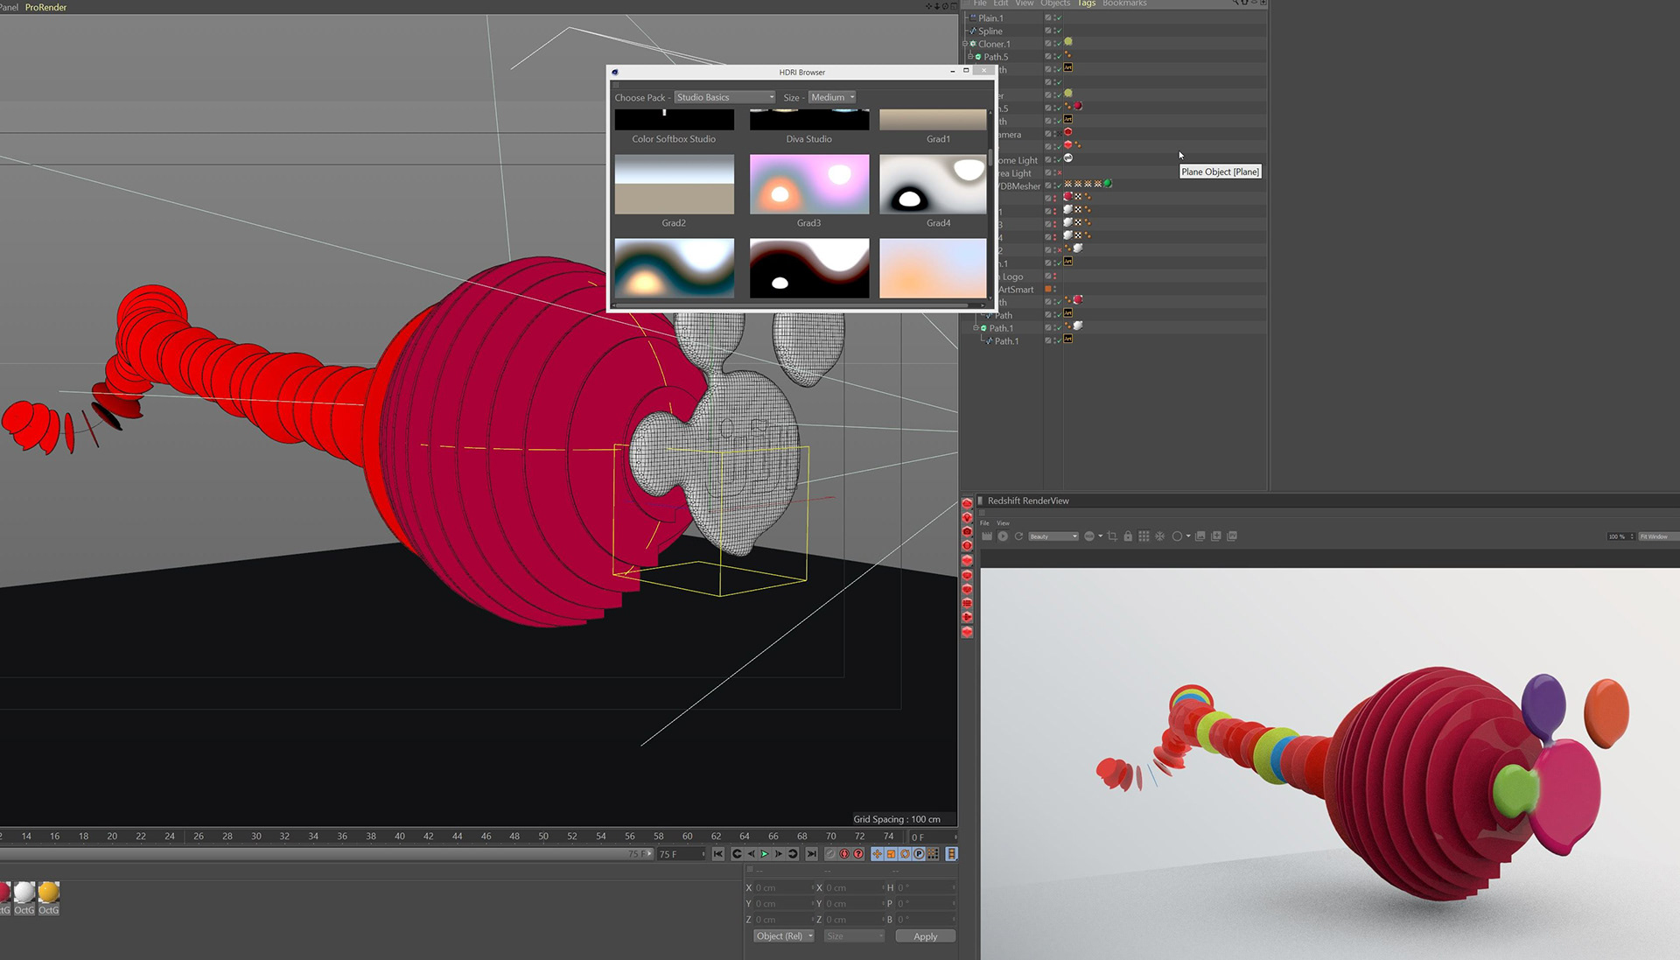The width and height of the screenshot is (1680, 960).
Task: Open the Size Medium dropdown
Action: click(x=831, y=97)
